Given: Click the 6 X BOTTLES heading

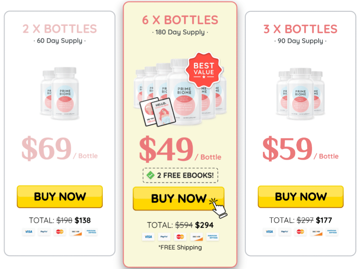Looking at the screenshot, I should coord(180,20).
